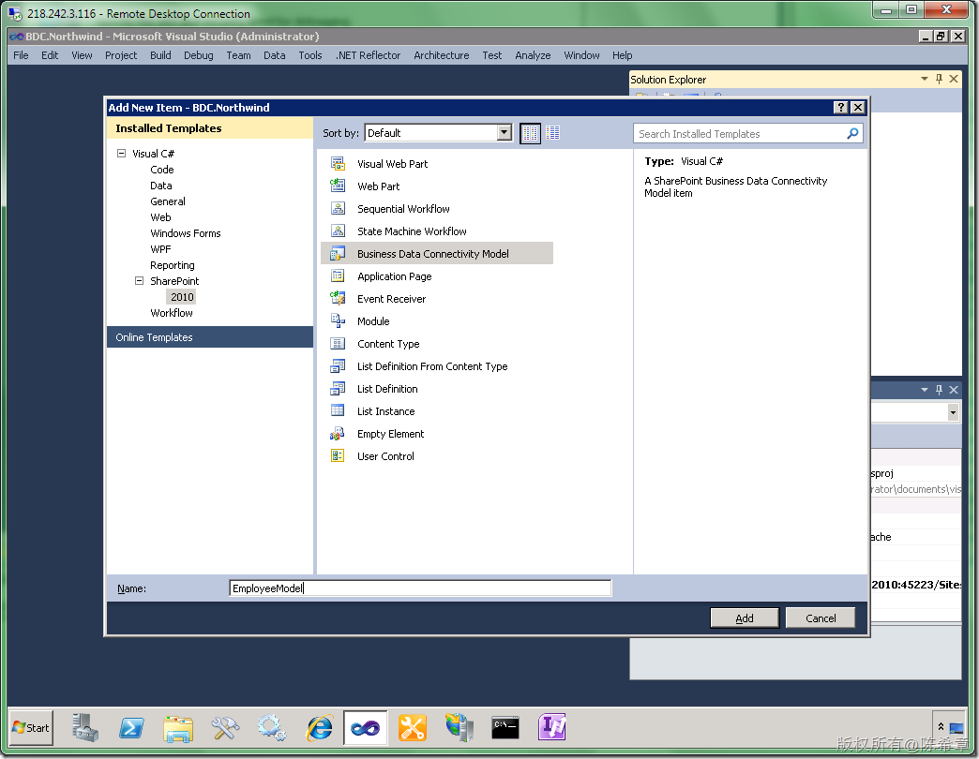The height and width of the screenshot is (759, 979).
Task: Click the Name input field
Action: pyautogui.click(x=420, y=588)
